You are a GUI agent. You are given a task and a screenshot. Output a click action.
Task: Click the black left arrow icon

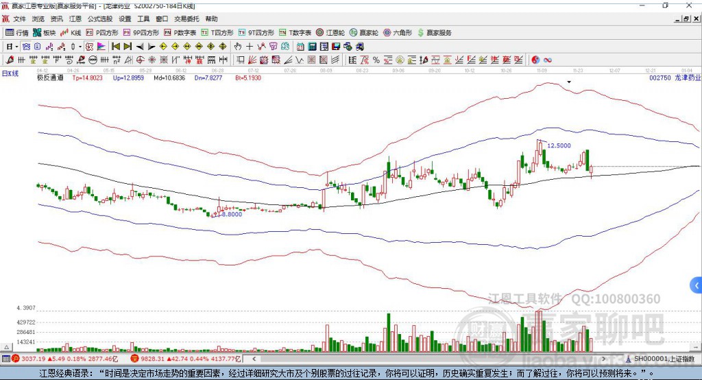pos(140,46)
